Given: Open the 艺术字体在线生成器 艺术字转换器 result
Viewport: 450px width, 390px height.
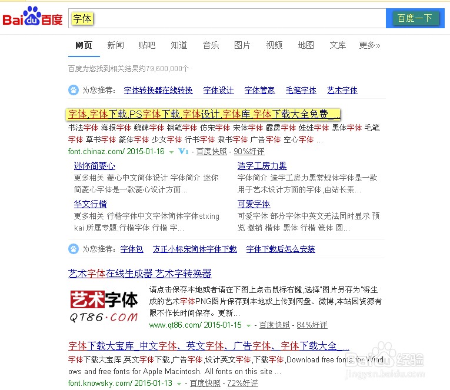Looking at the screenshot, I should click(x=140, y=274).
